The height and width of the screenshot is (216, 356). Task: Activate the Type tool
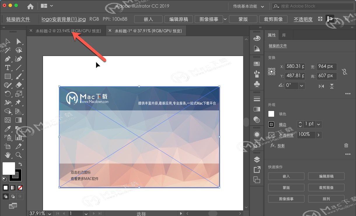tap(8, 68)
